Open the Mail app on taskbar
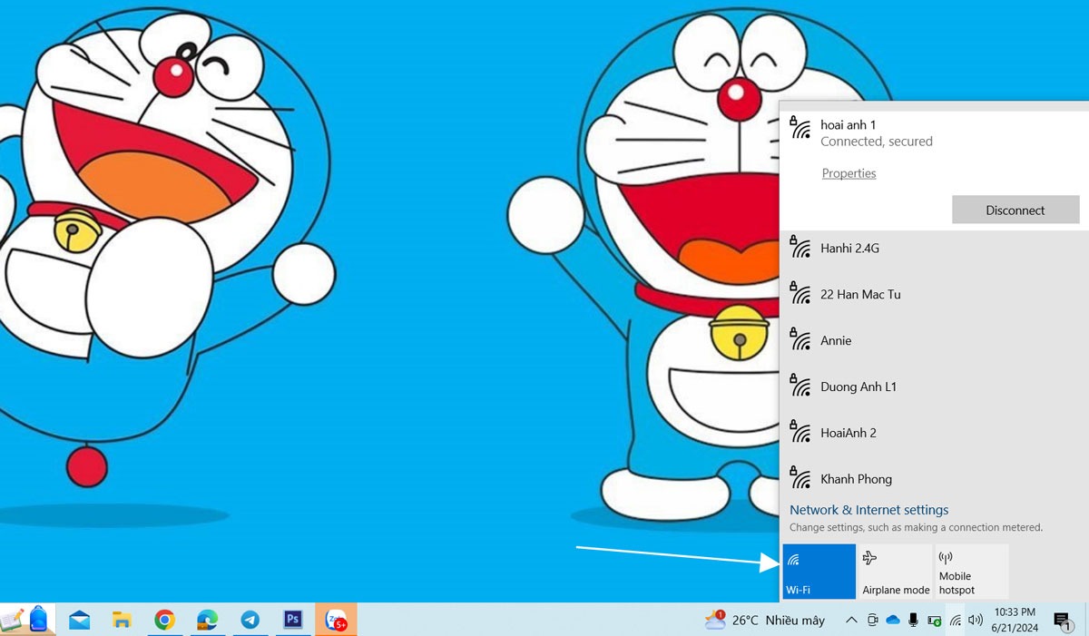Screen dimensions: 1089x636 [x=79, y=621]
